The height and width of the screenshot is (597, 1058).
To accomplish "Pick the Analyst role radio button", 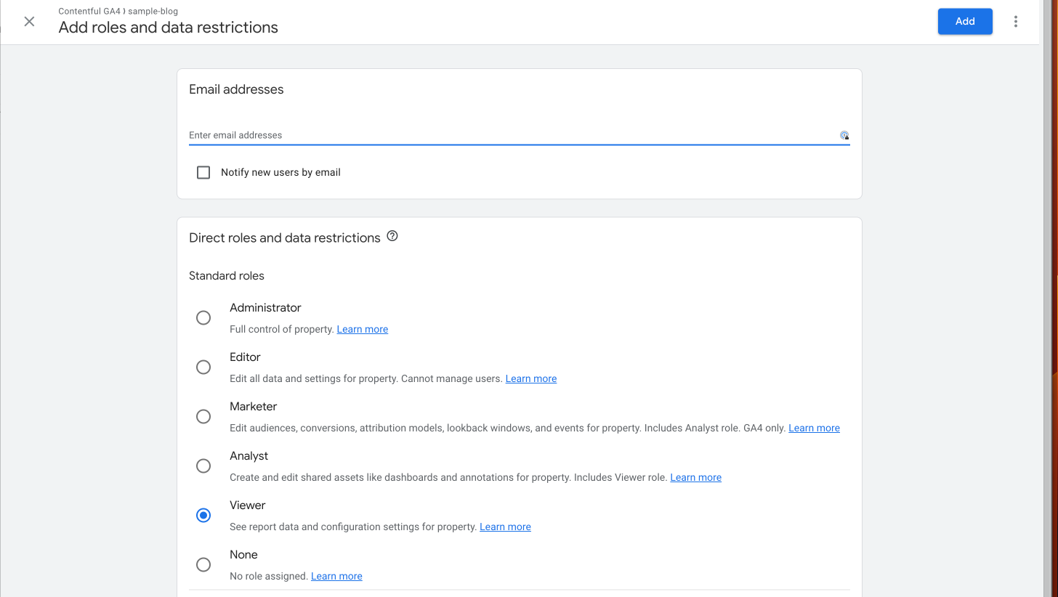I will [203, 466].
